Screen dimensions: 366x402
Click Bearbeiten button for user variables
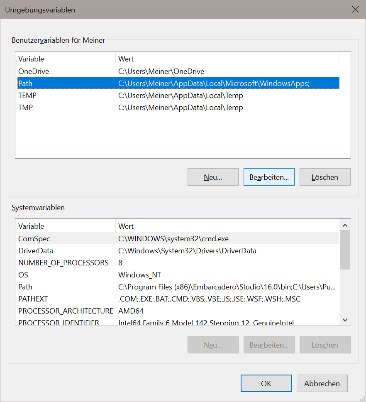[x=269, y=177]
